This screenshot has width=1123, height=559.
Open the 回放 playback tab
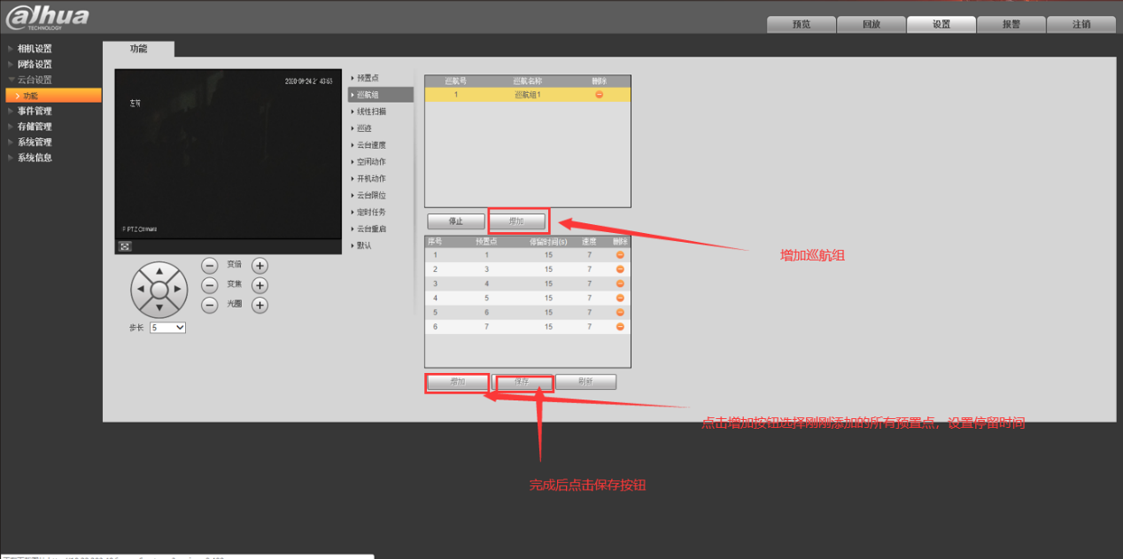pyautogui.click(x=871, y=25)
